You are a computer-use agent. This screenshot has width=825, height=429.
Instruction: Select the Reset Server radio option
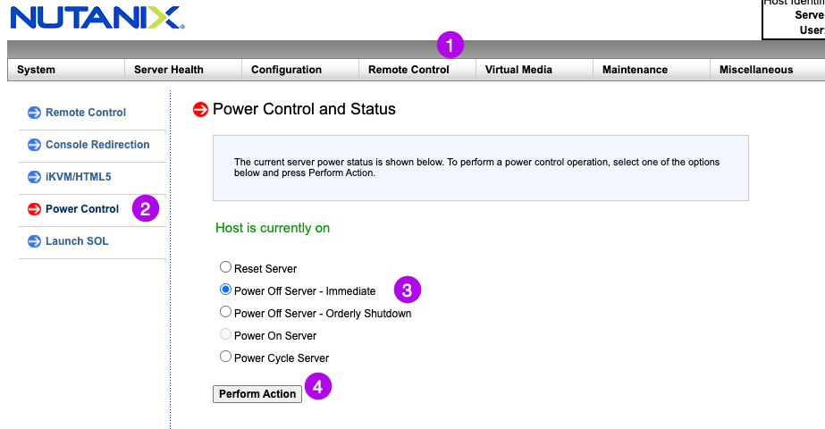click(x=226, y=267)
